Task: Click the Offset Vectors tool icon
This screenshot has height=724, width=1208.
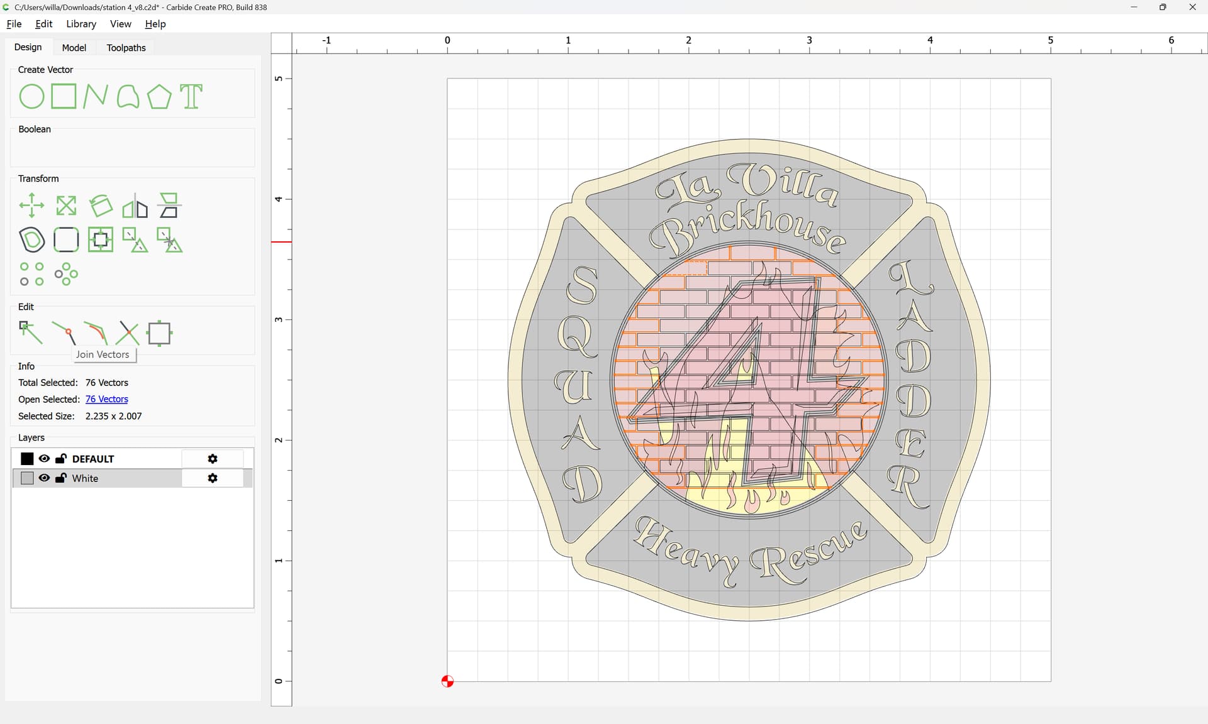Action: (31, 239)
